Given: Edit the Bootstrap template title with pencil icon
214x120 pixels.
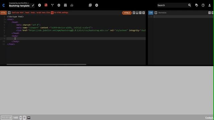Looking at the screenshot, I should 33,6.
